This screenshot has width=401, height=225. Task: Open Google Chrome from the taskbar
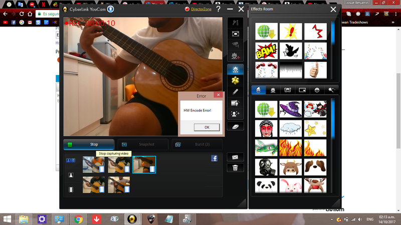[78, 218]
